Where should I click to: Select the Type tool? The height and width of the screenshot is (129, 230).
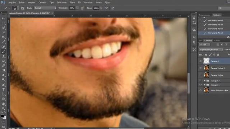[x=3, y=89]
